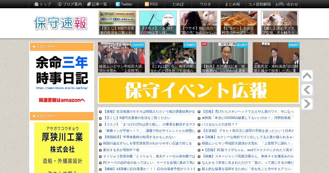The width and height of the screenshot is (329, 173).
Task: Go to まとめ桜 in navigation bar
Action: (232, 4)
